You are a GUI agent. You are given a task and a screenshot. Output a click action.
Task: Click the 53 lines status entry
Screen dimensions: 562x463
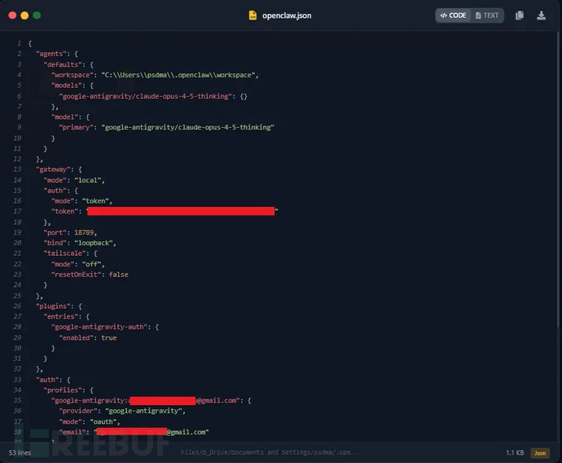click(20, 452)
